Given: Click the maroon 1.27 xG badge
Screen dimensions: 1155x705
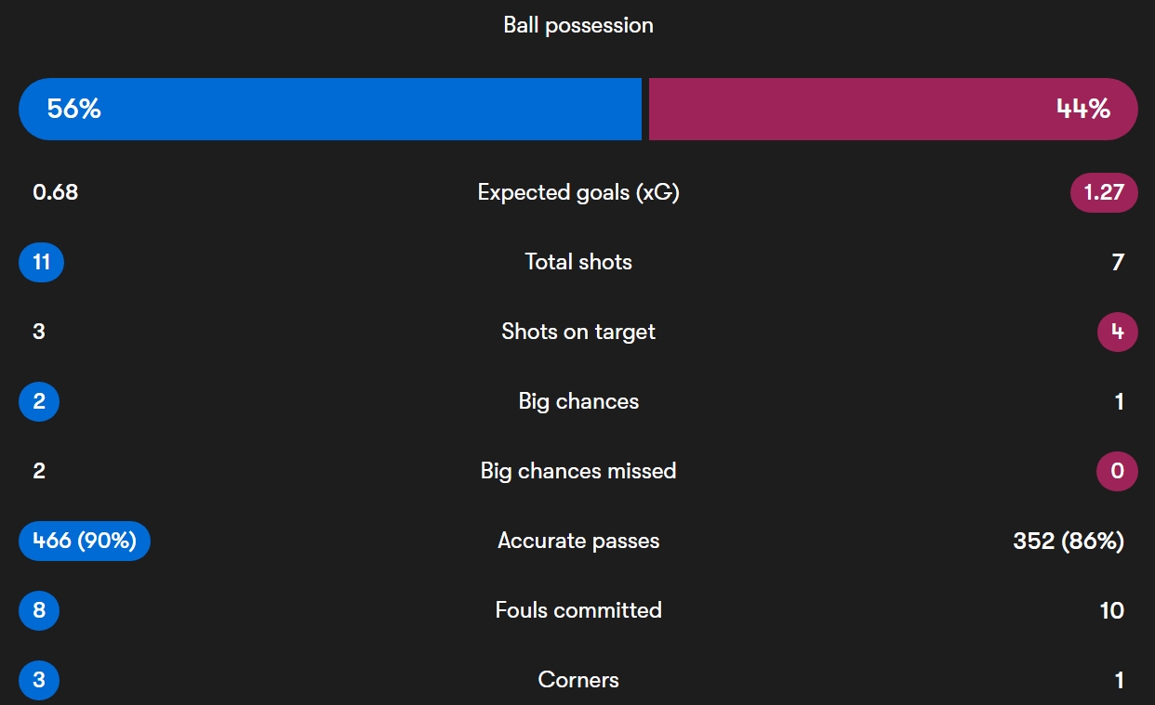Looking at the screenshot, I should point(1104,192).
